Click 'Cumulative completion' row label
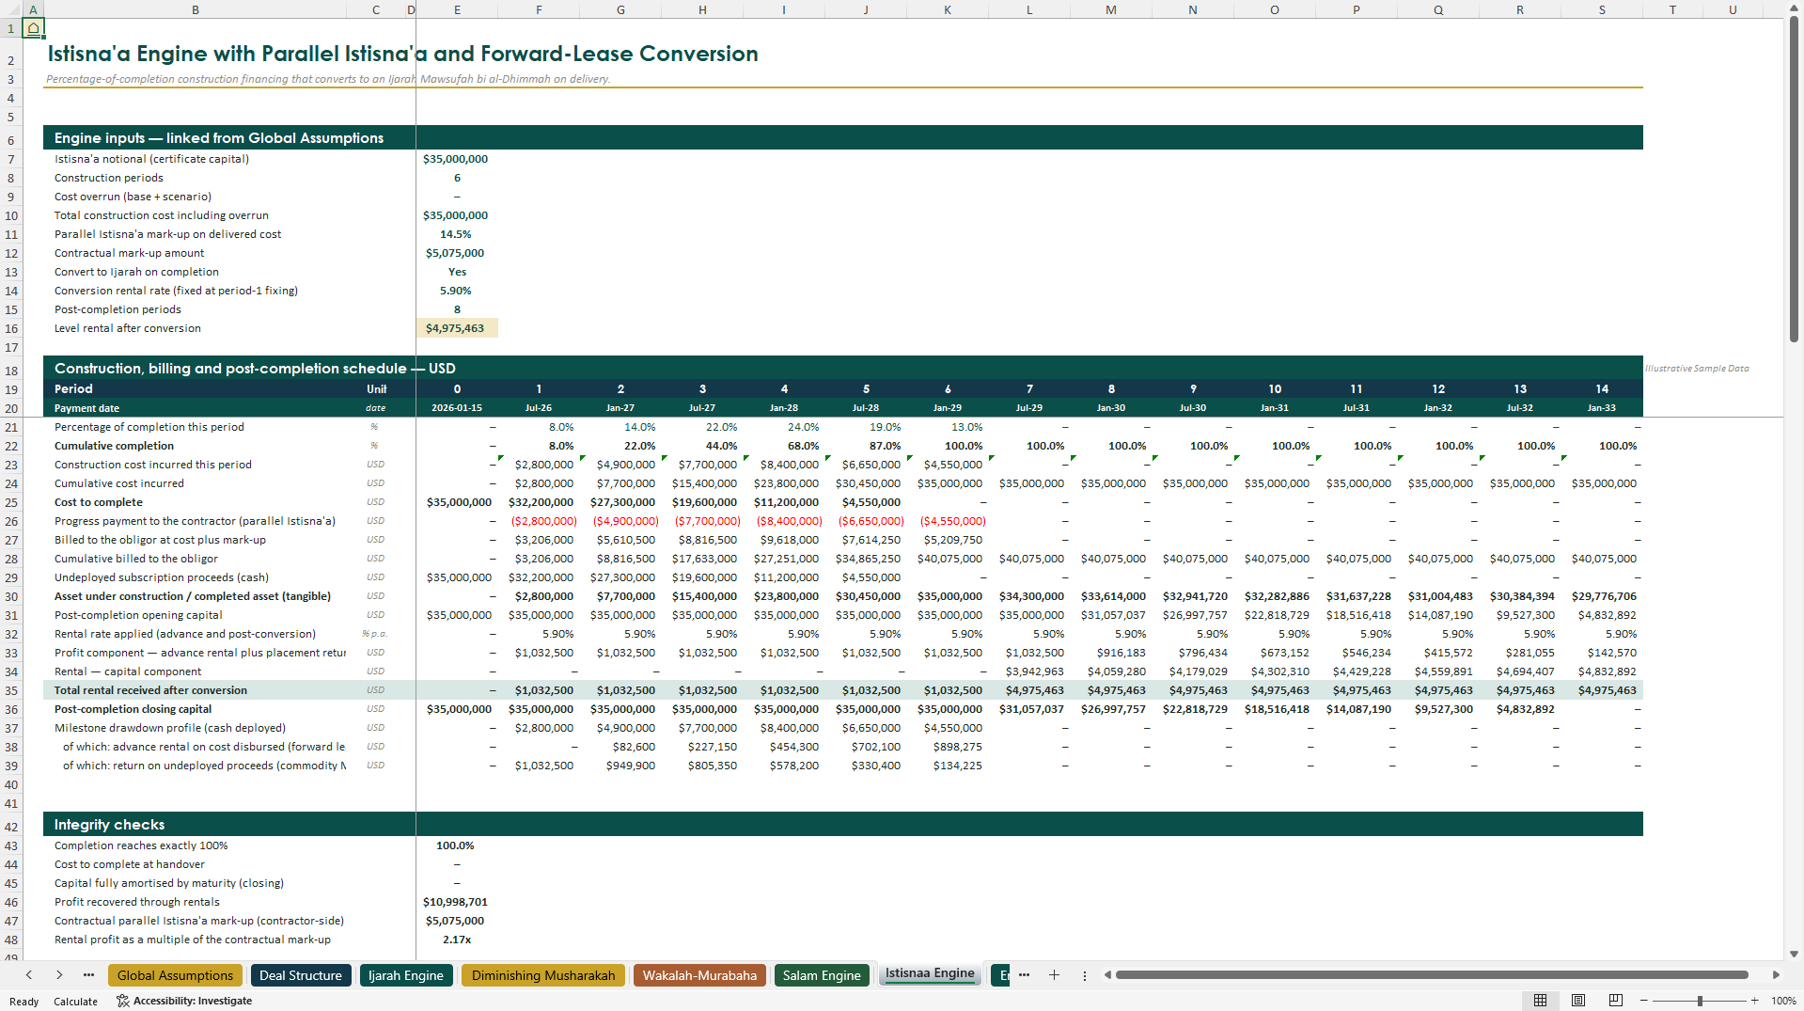The image size is (1804, 1011). 114,446
